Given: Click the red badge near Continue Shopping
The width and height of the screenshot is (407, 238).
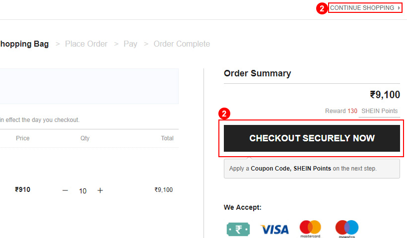Looking at the screenshot, I should (x=322, y=8).
